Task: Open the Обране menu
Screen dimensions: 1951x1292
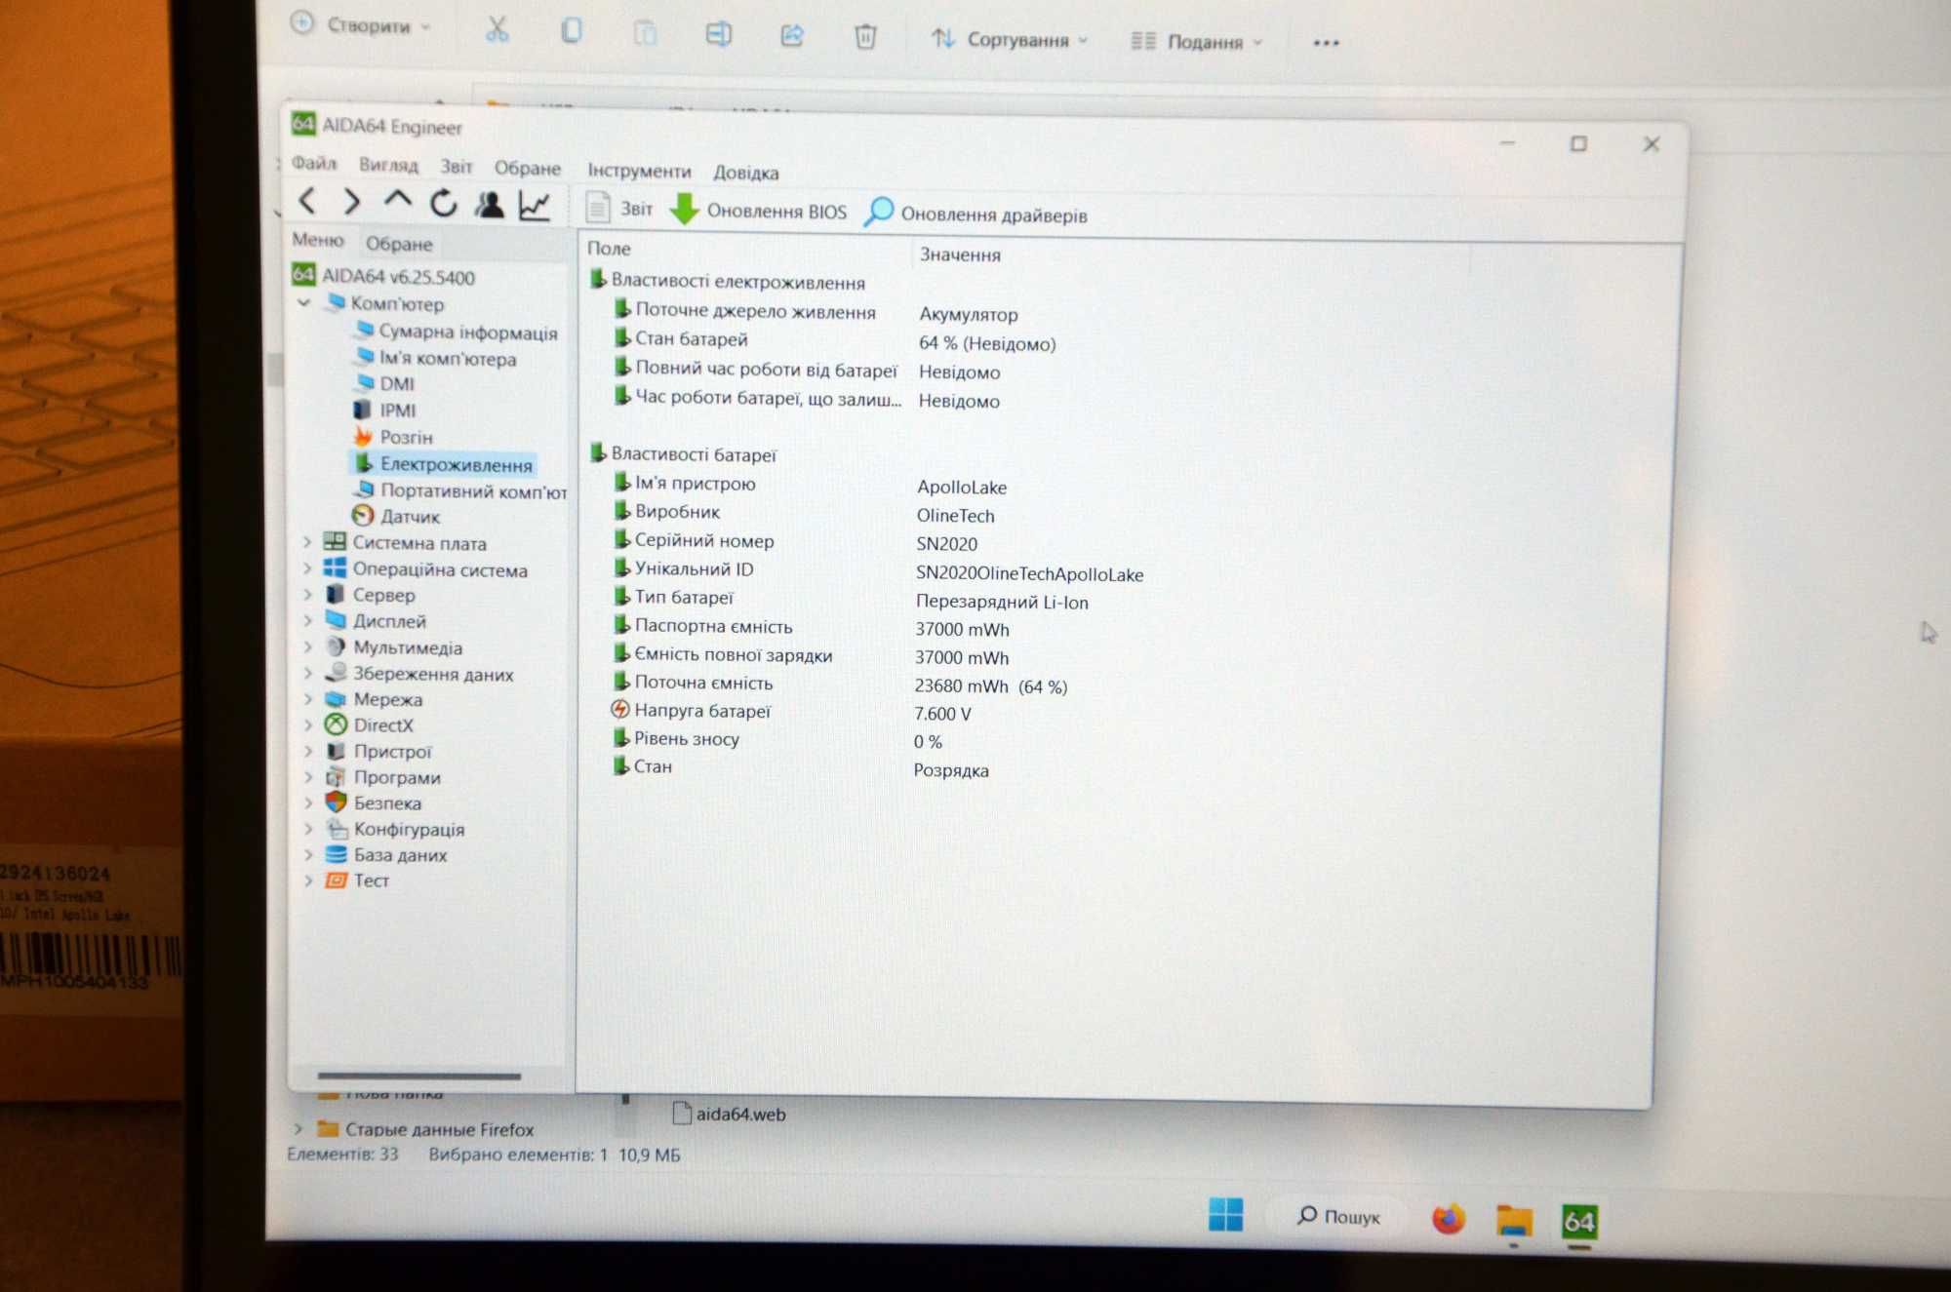Action: 527,168
